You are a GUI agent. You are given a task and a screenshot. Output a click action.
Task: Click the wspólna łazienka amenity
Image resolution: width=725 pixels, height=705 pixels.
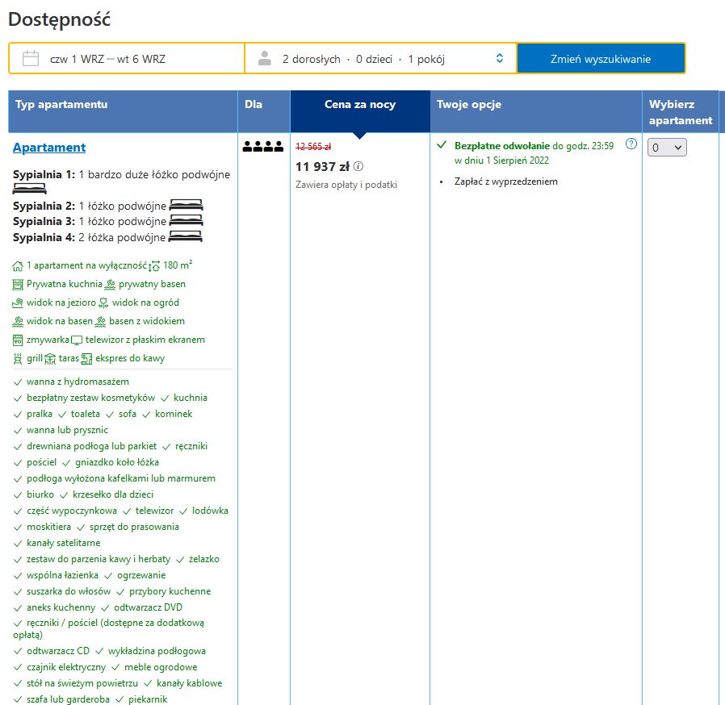point(62,576)
